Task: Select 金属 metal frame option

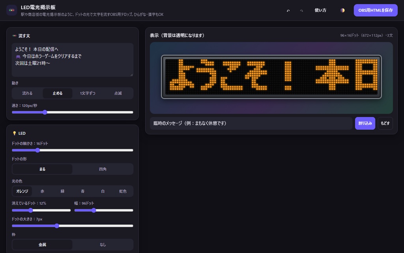Action: tap(42, 244)
